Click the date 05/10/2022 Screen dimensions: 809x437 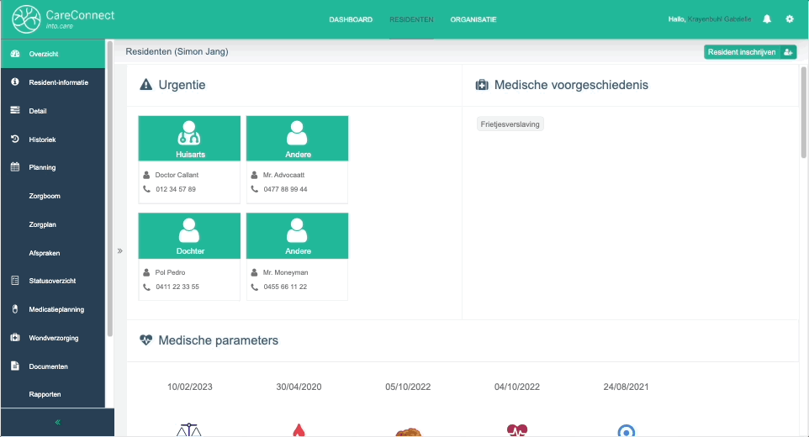pyautogui.click(x=408, y=387)
